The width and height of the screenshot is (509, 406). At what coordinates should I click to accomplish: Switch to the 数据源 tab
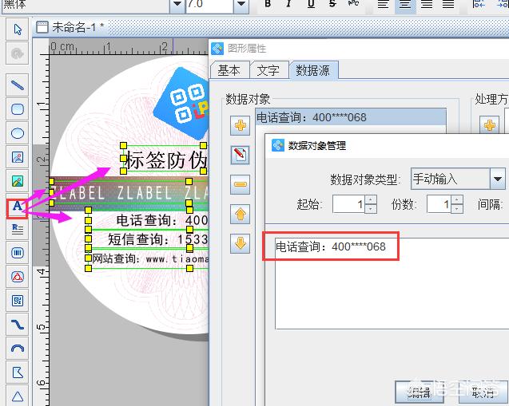(313, 70)
